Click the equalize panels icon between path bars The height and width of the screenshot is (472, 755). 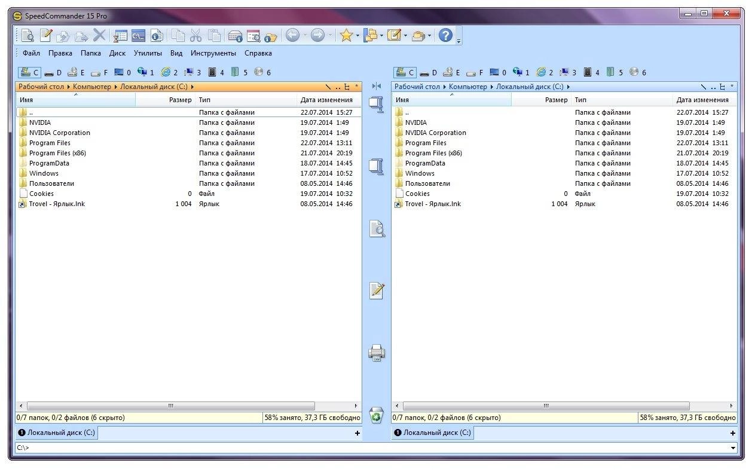tap(377, 87)
